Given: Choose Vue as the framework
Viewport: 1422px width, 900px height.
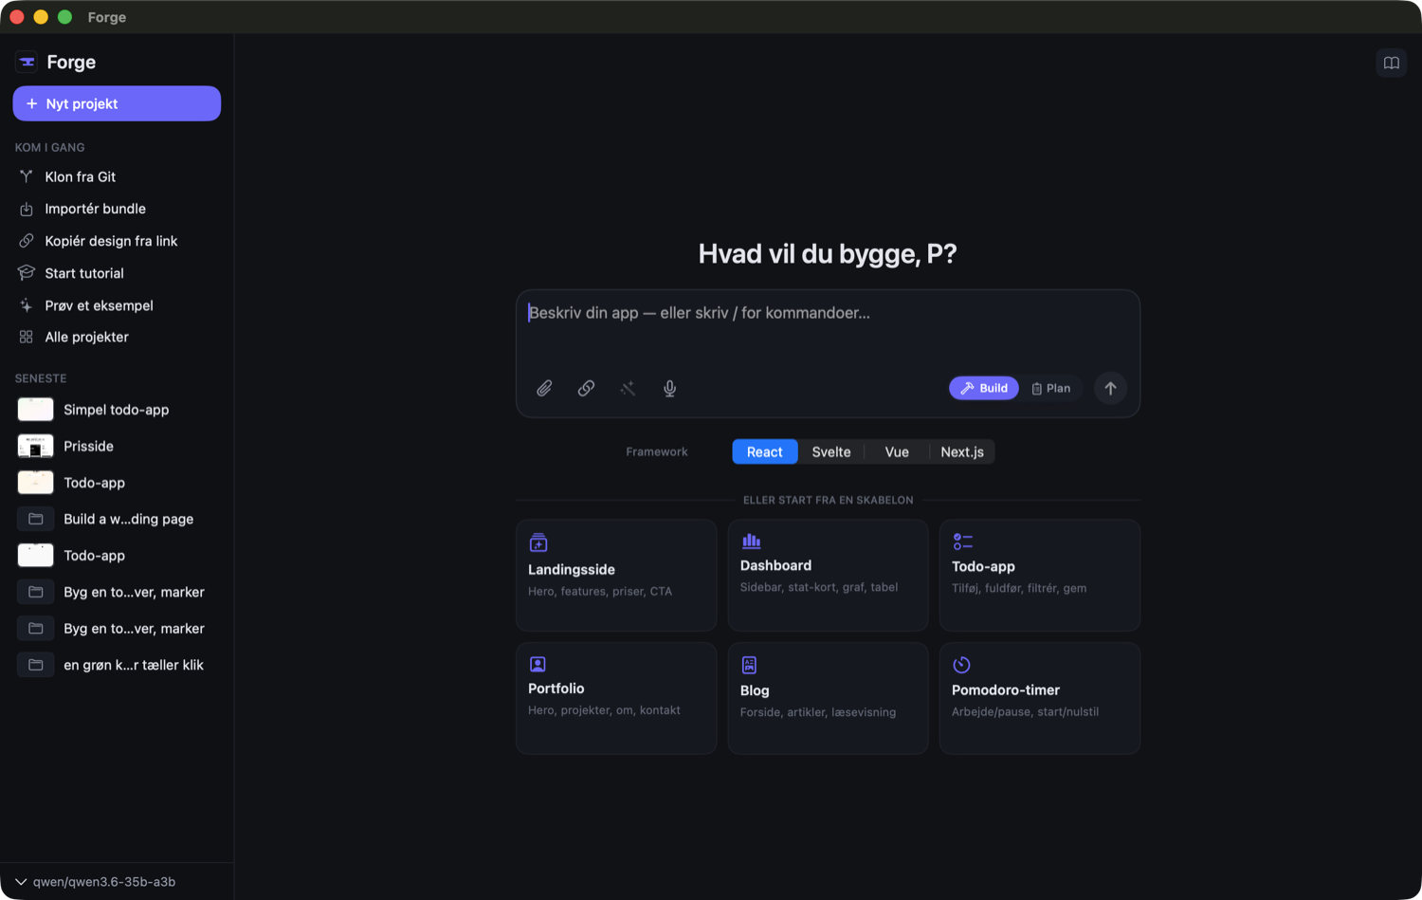Looking at the screenshot, I should coord(897,451).
